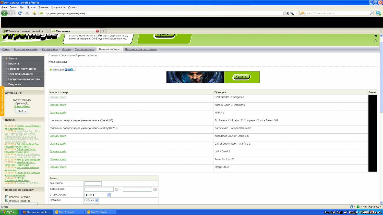
Task: Click the site favicon in the address bar
Action: click(x=41, y=13)
